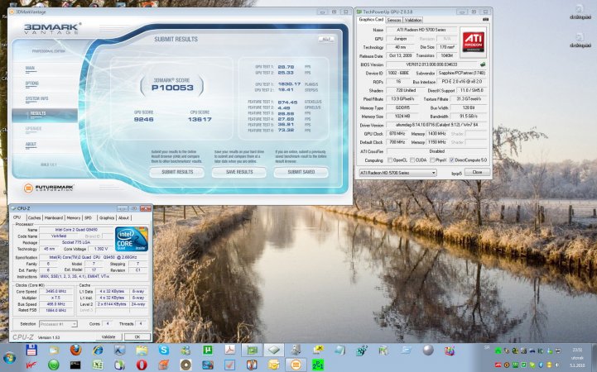Open the blue checkmark taskbar icon
The height and width of the screenshot is (372, 597).
pos(229,365)
